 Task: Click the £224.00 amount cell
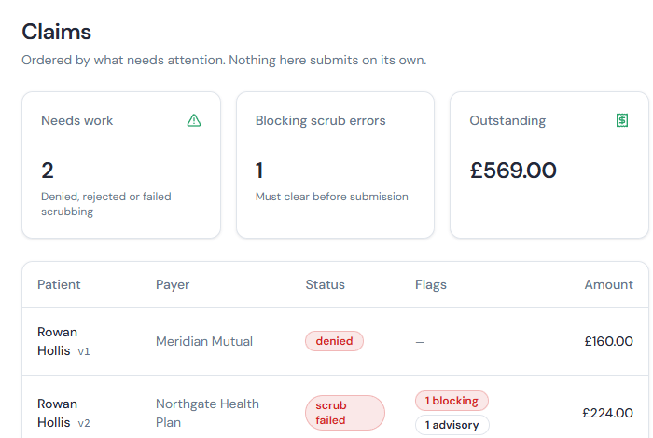point(607,413)
